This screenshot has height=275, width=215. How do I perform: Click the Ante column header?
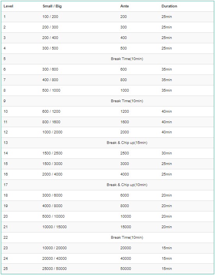point(124,6)
